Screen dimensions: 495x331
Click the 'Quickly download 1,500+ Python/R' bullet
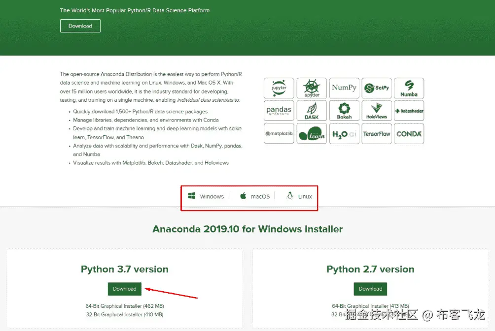[x=140, y=112]
